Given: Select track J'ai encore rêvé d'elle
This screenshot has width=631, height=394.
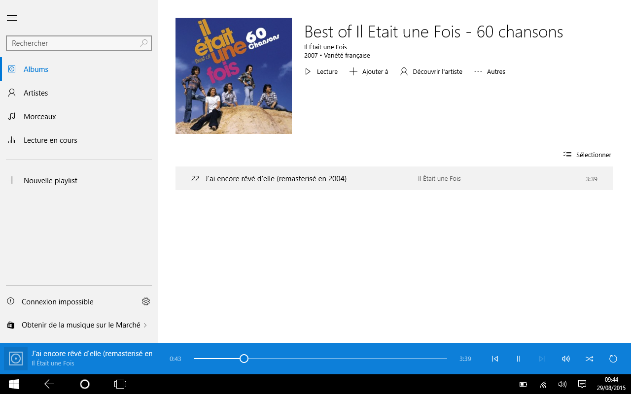Looking at the screenshot, I should [x=394, y=178].
